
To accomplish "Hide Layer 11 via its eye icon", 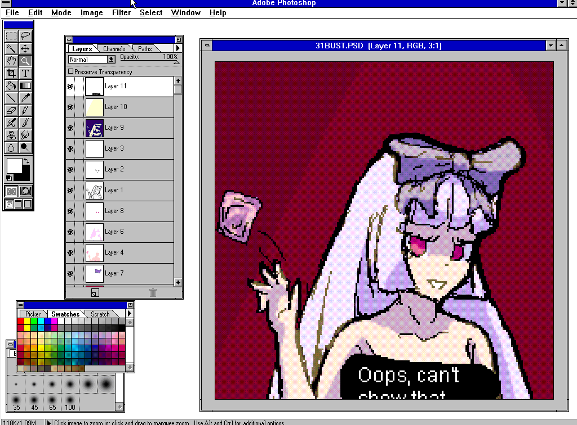I will click(70, 87).
